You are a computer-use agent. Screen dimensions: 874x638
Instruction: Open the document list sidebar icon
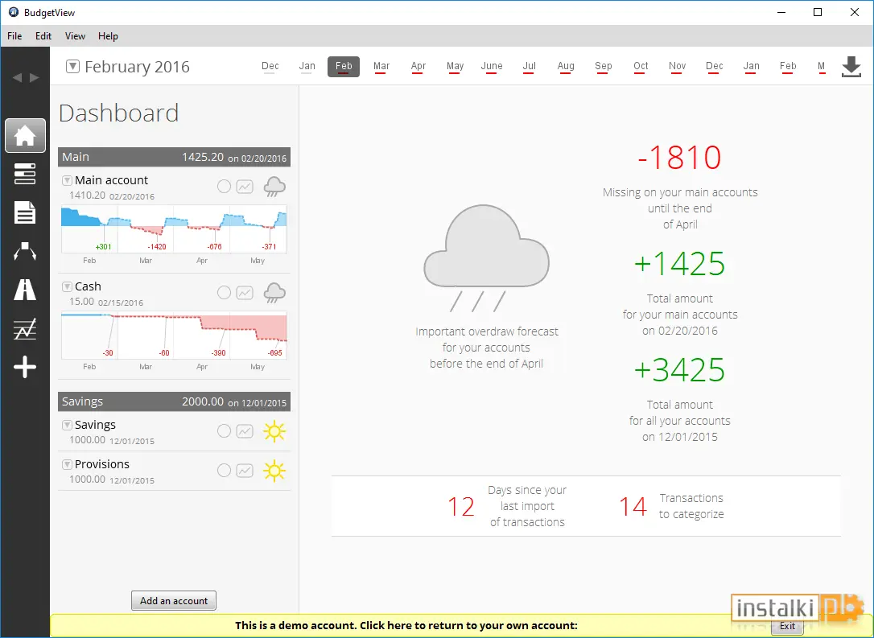[25, 212]
